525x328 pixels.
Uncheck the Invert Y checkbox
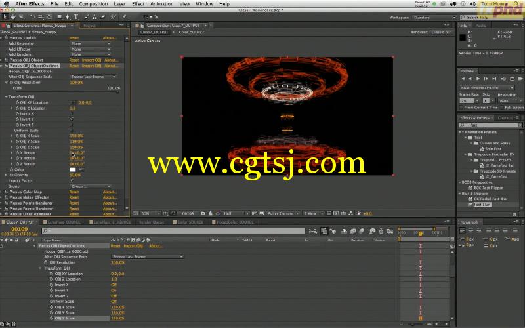pos(72,119)
